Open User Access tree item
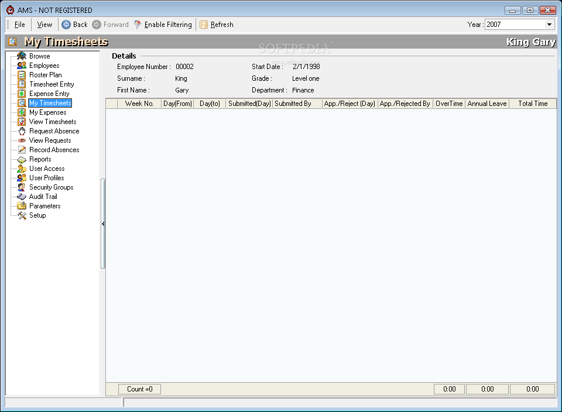 (x=47, y=169)
